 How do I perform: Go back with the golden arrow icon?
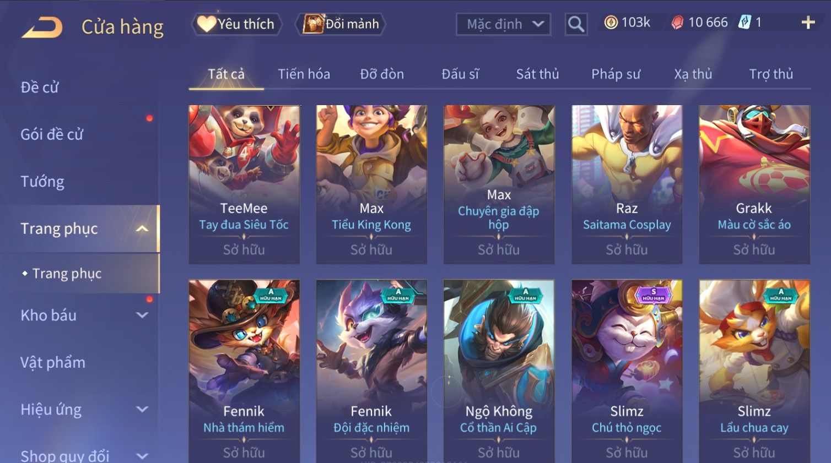[x=42, y=27]
